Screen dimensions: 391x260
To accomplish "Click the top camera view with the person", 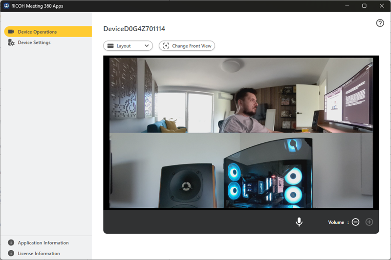I will point(241,95).
